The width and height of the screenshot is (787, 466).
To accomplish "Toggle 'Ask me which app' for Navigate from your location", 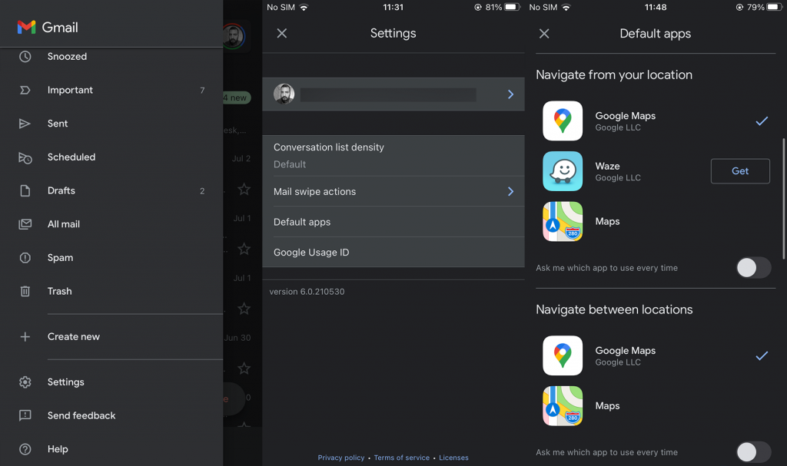I will [753, 268].
